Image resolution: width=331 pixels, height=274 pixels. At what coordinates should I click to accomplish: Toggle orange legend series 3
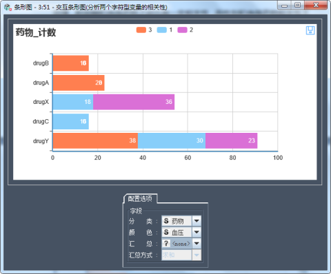(x=144, y=30)
